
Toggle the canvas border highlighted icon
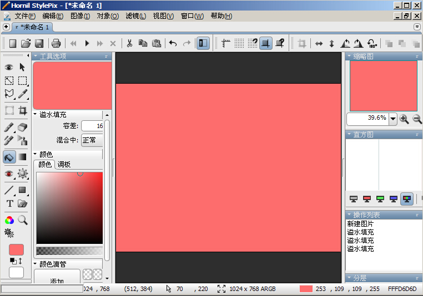266,43
